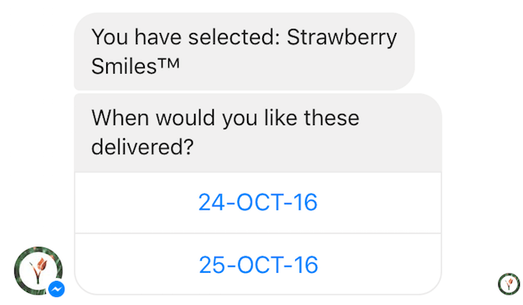Click the seen-indicator avatar beside the 25-OCT-16 option
Viewport: 523px width, 305px height.
(509, 283)
